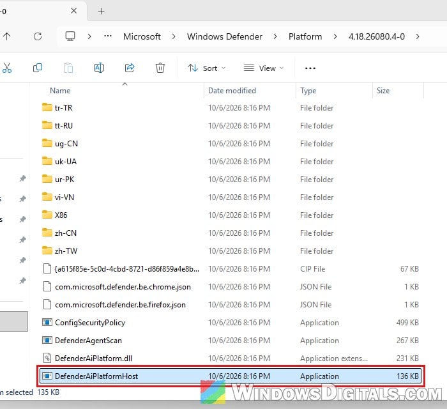Click 'Application extens...' type of DefenderAiPlatform.dll

[x=334, y=359]
